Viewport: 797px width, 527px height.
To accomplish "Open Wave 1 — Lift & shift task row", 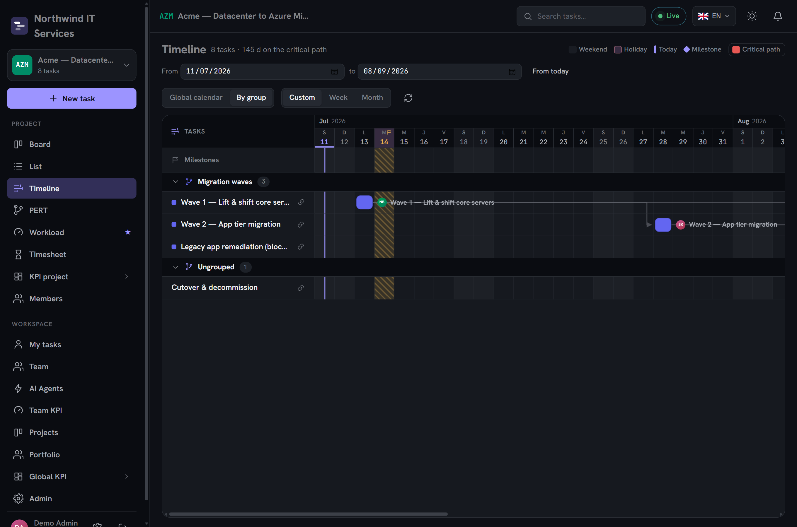I will coord(238,202).
